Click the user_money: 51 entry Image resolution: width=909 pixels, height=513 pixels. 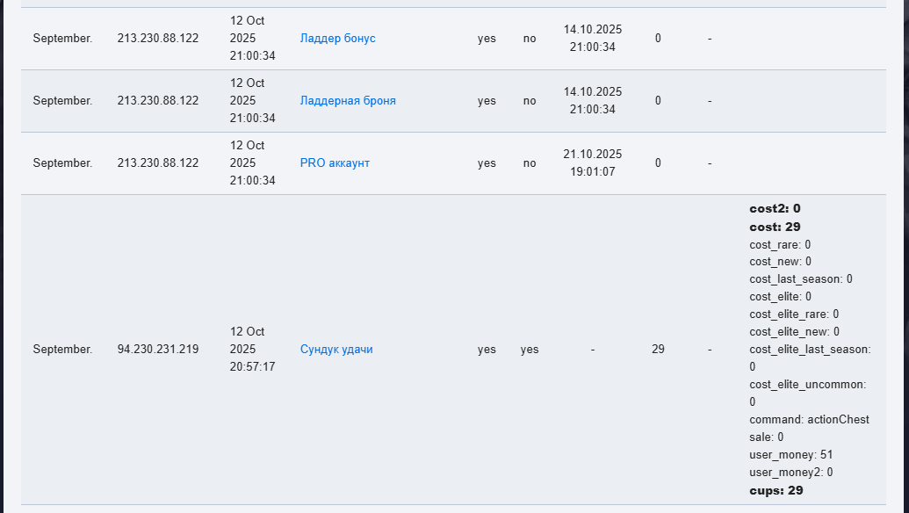pos(790,455)
